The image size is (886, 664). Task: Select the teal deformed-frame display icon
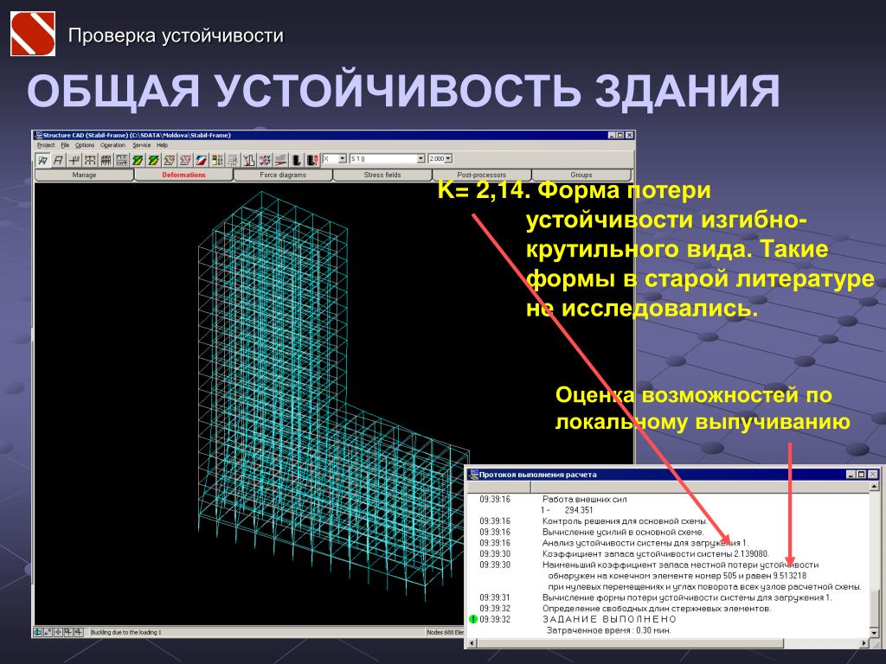[x=43, y=160]
